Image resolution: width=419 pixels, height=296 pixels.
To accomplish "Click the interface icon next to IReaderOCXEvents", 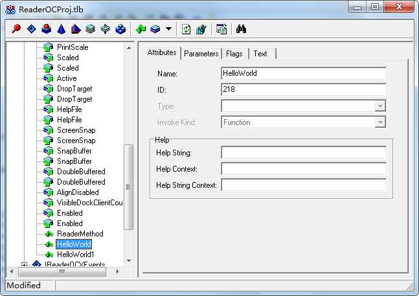I will [37, 264].
